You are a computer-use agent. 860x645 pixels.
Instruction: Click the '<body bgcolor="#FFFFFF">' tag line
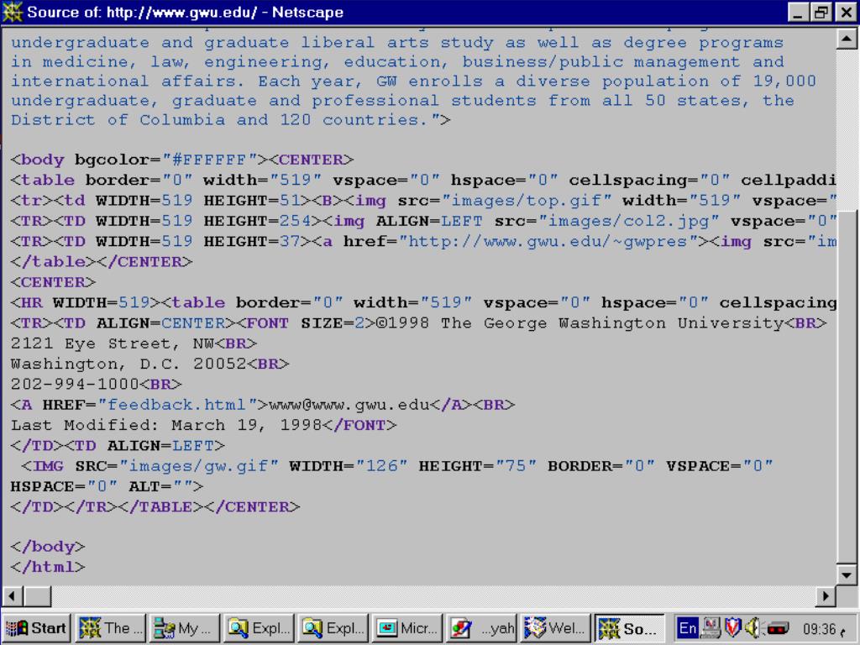139,160
